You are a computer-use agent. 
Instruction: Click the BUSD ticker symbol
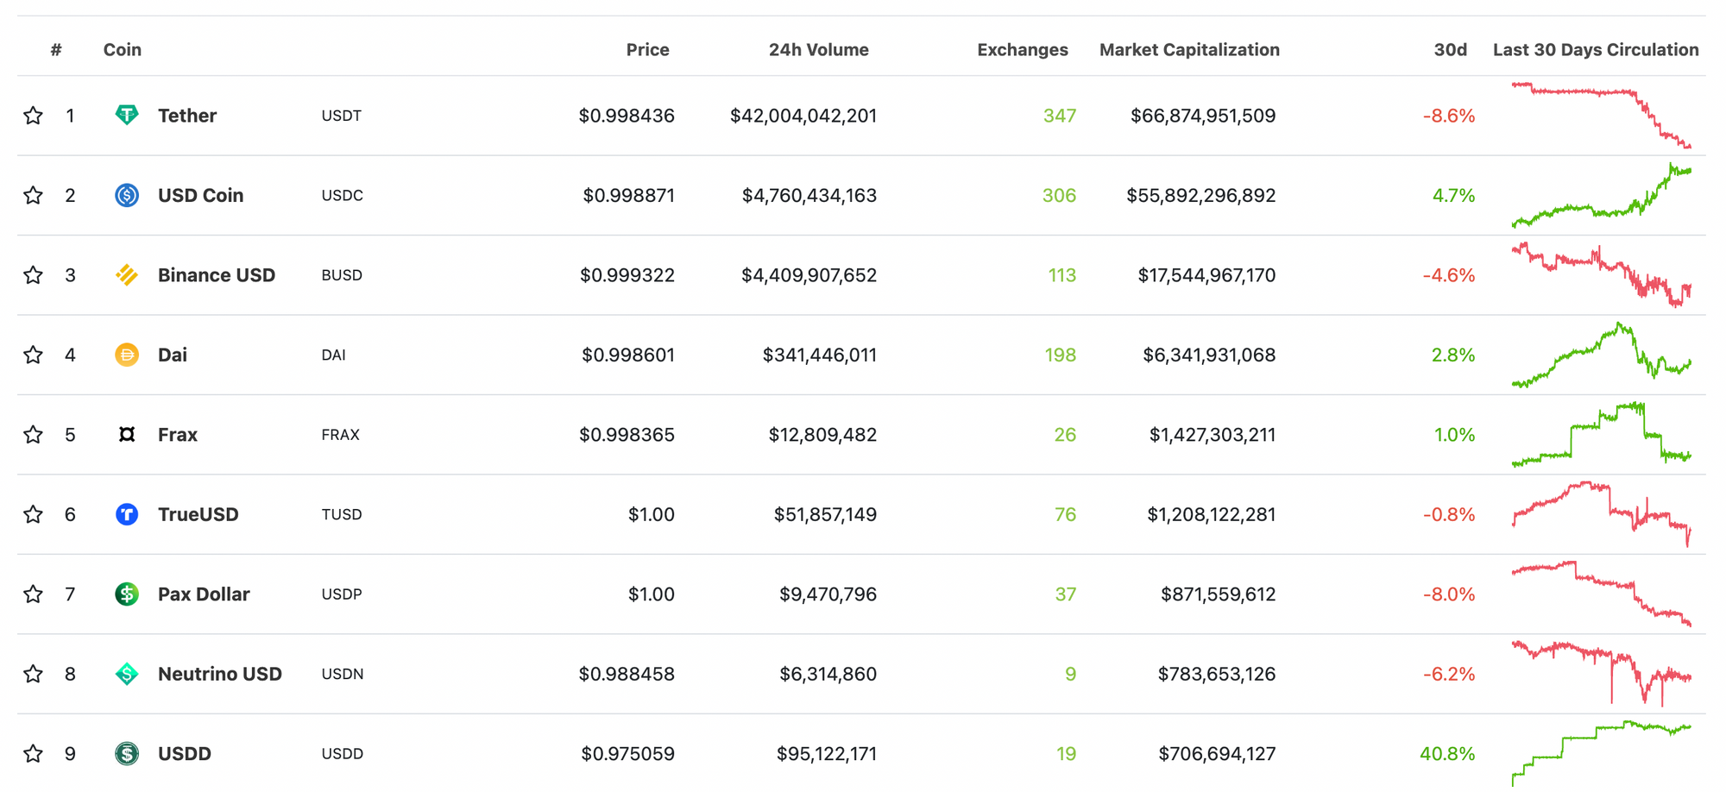click(x=342, y=275)
